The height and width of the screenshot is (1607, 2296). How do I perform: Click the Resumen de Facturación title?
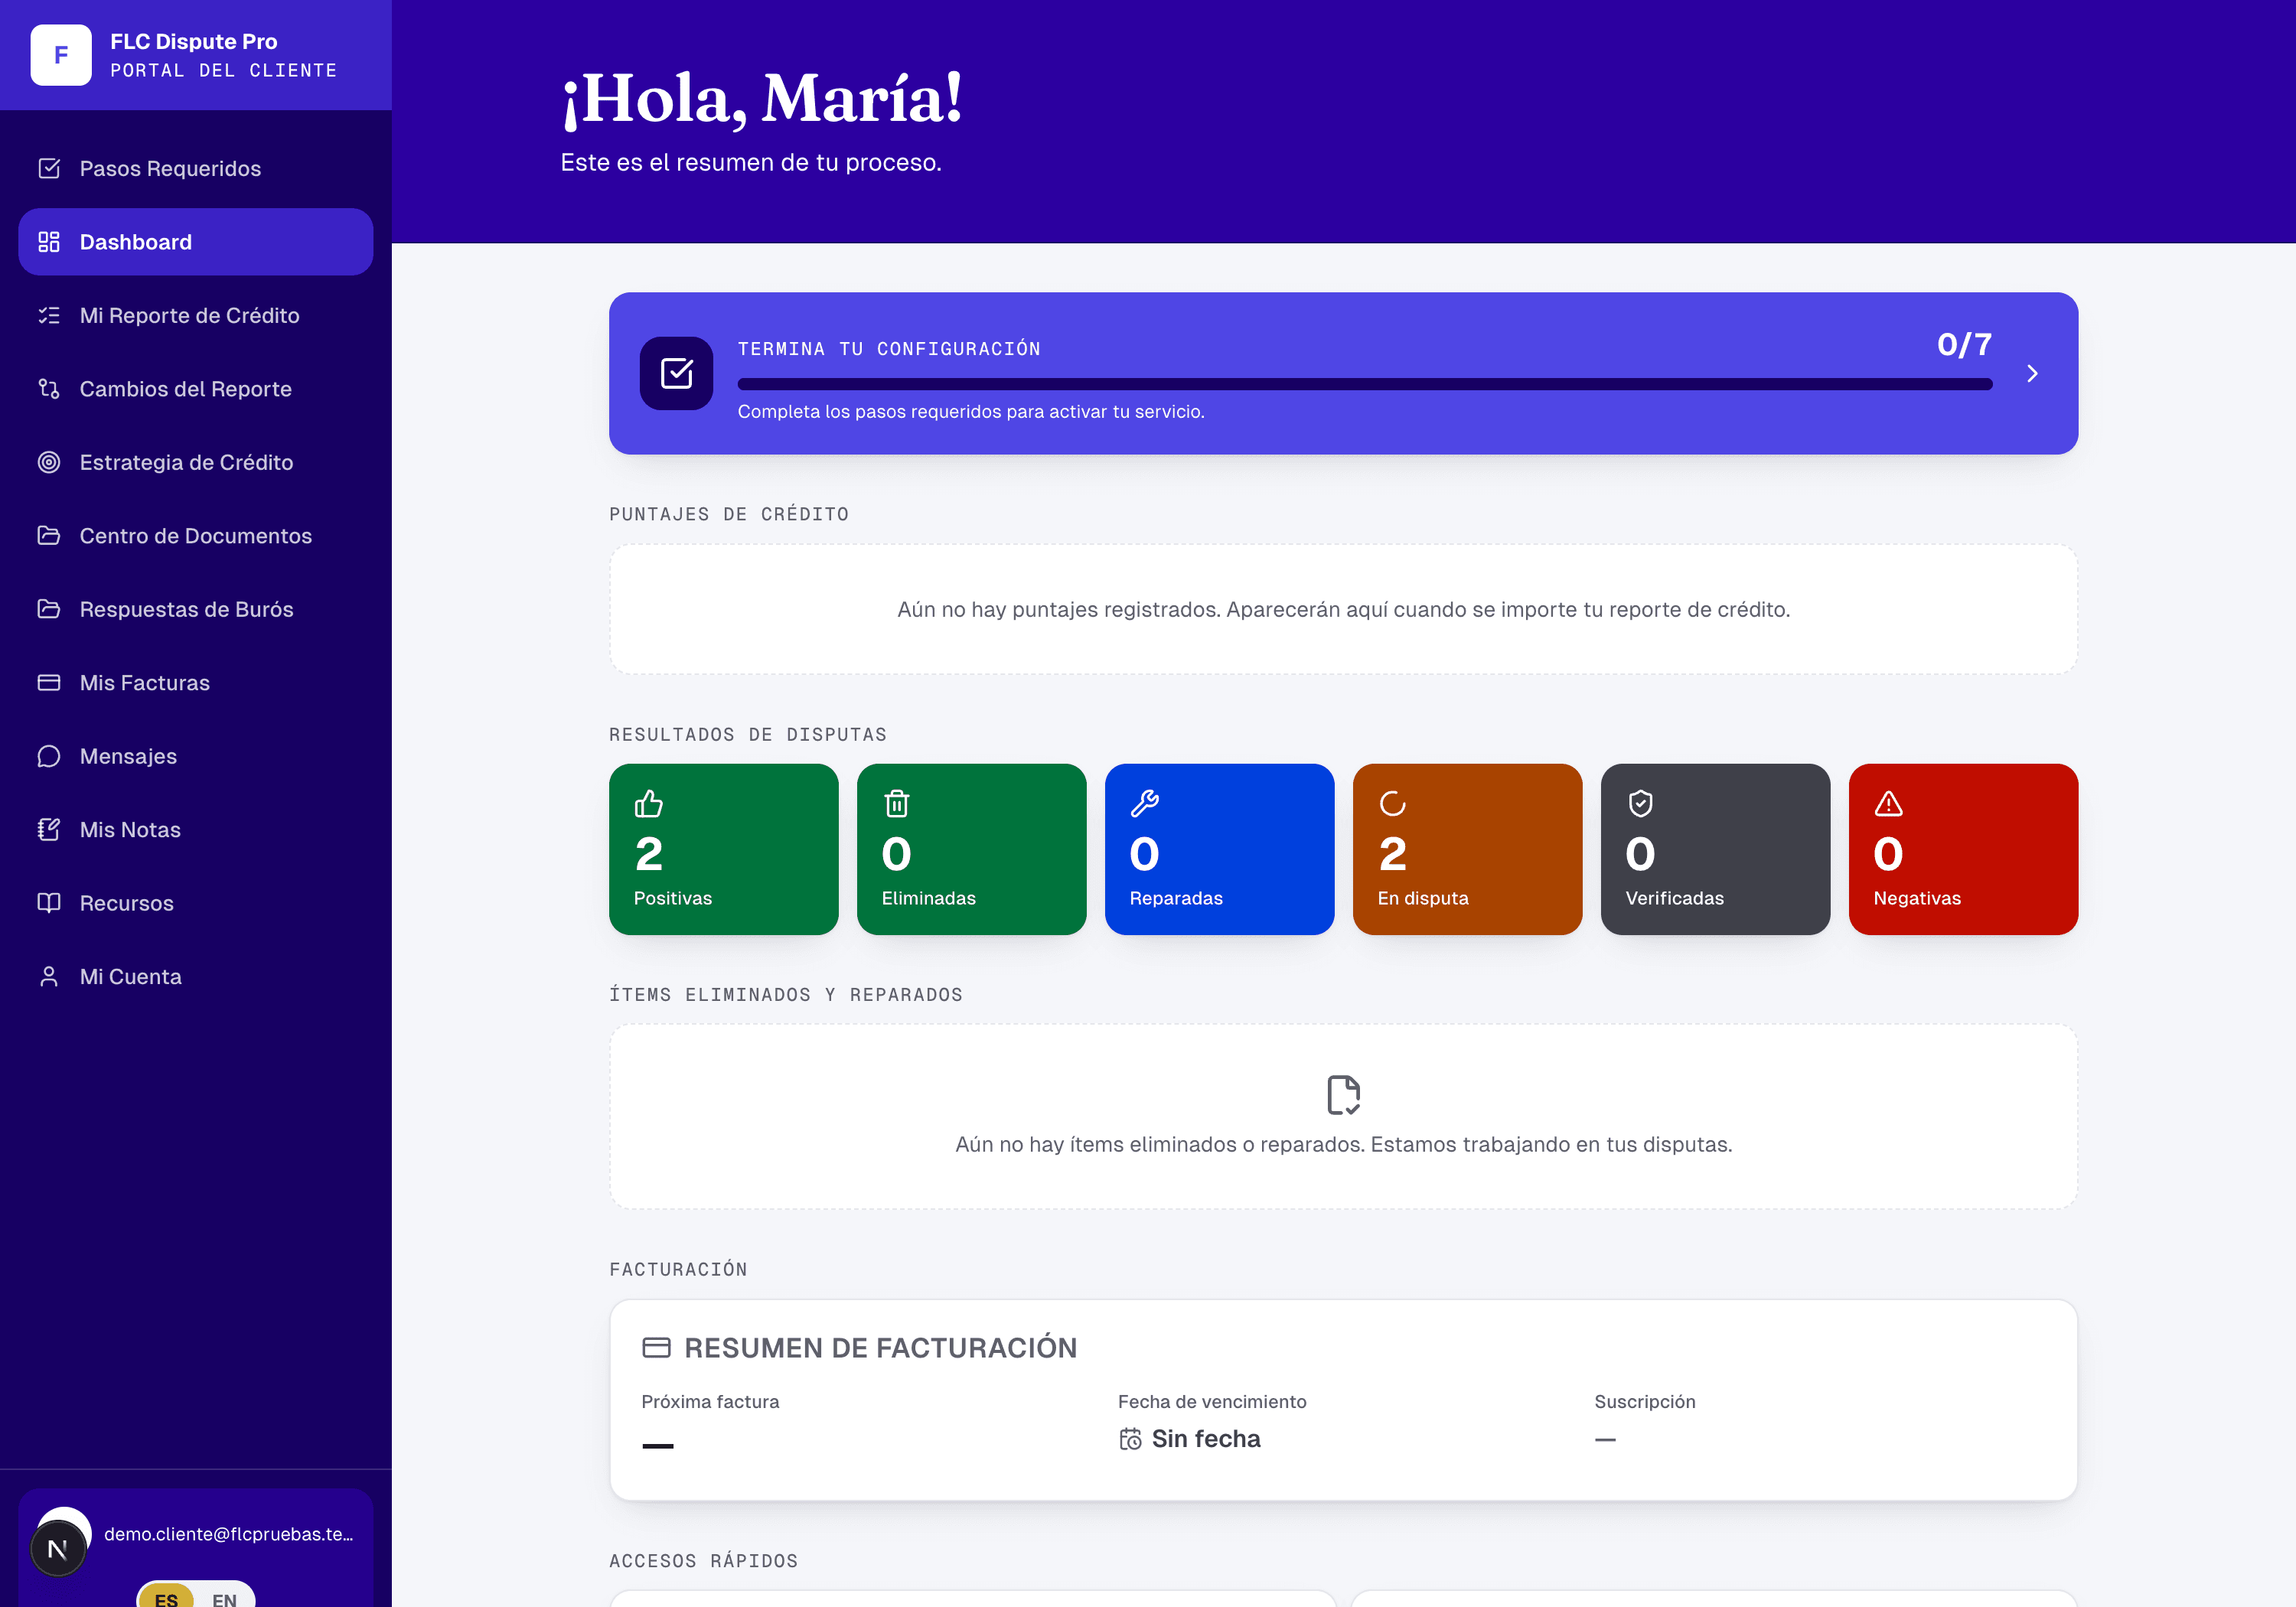tap(881, 1348)
